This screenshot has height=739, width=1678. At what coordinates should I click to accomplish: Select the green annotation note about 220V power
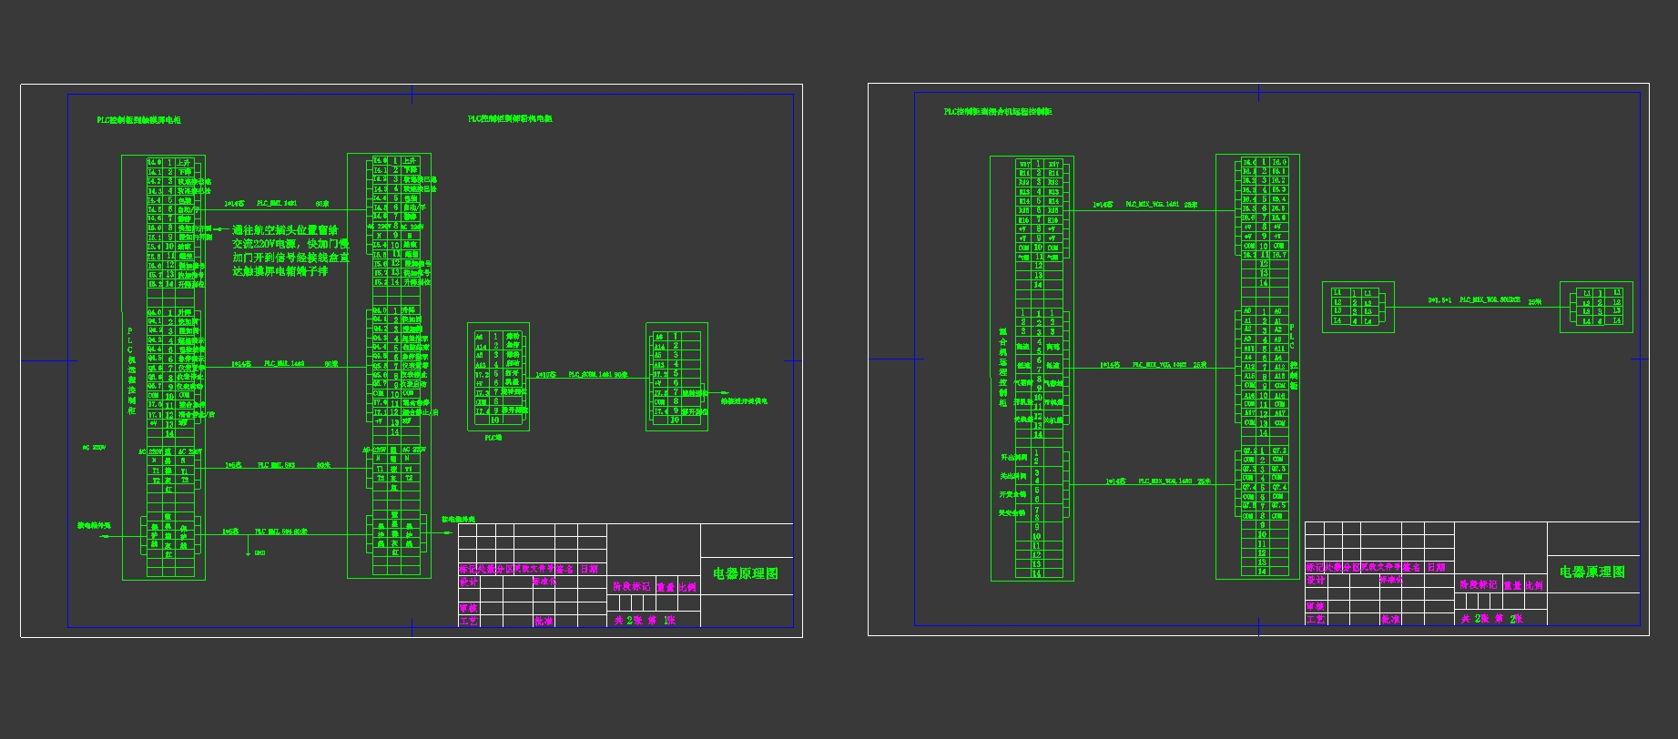point(290,251)
